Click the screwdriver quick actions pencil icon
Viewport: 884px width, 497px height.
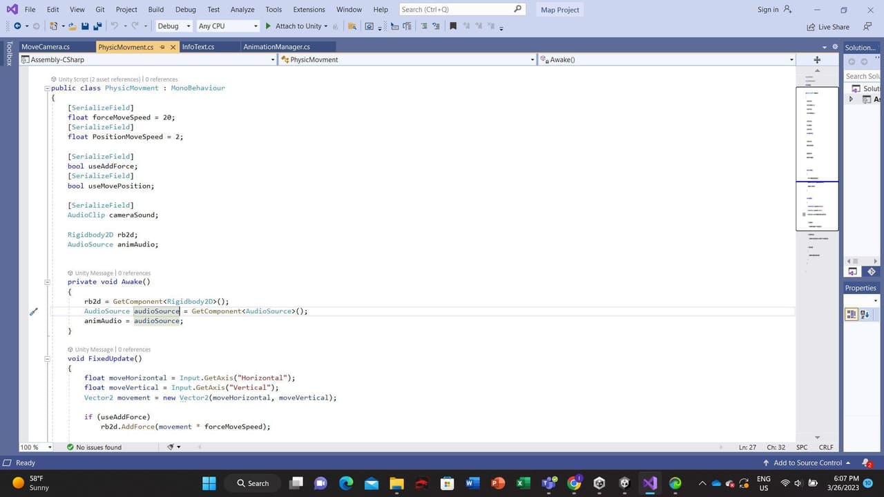(x=33, y=311)
